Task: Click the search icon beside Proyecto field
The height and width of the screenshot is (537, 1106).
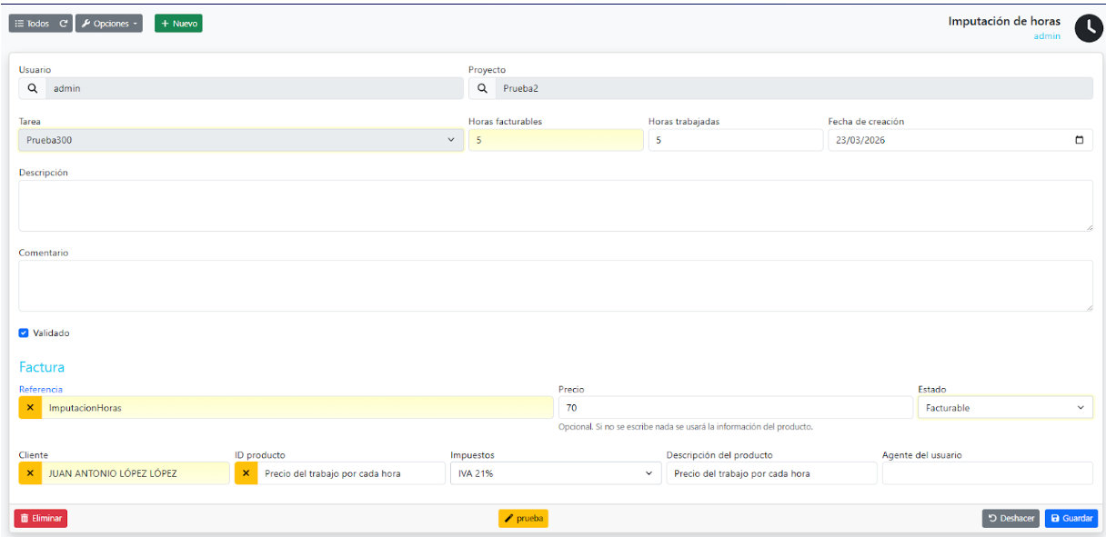Action: pos(482,88)
